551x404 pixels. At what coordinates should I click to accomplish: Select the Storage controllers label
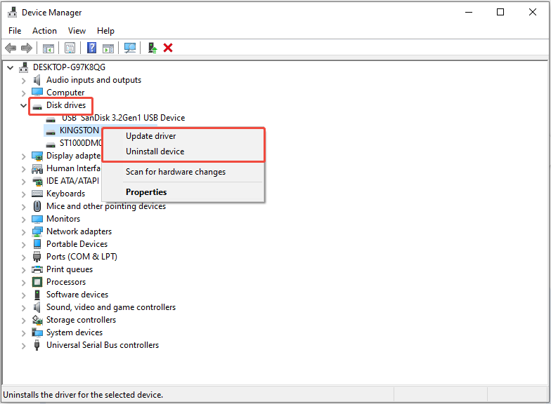[x=82, y=320]
